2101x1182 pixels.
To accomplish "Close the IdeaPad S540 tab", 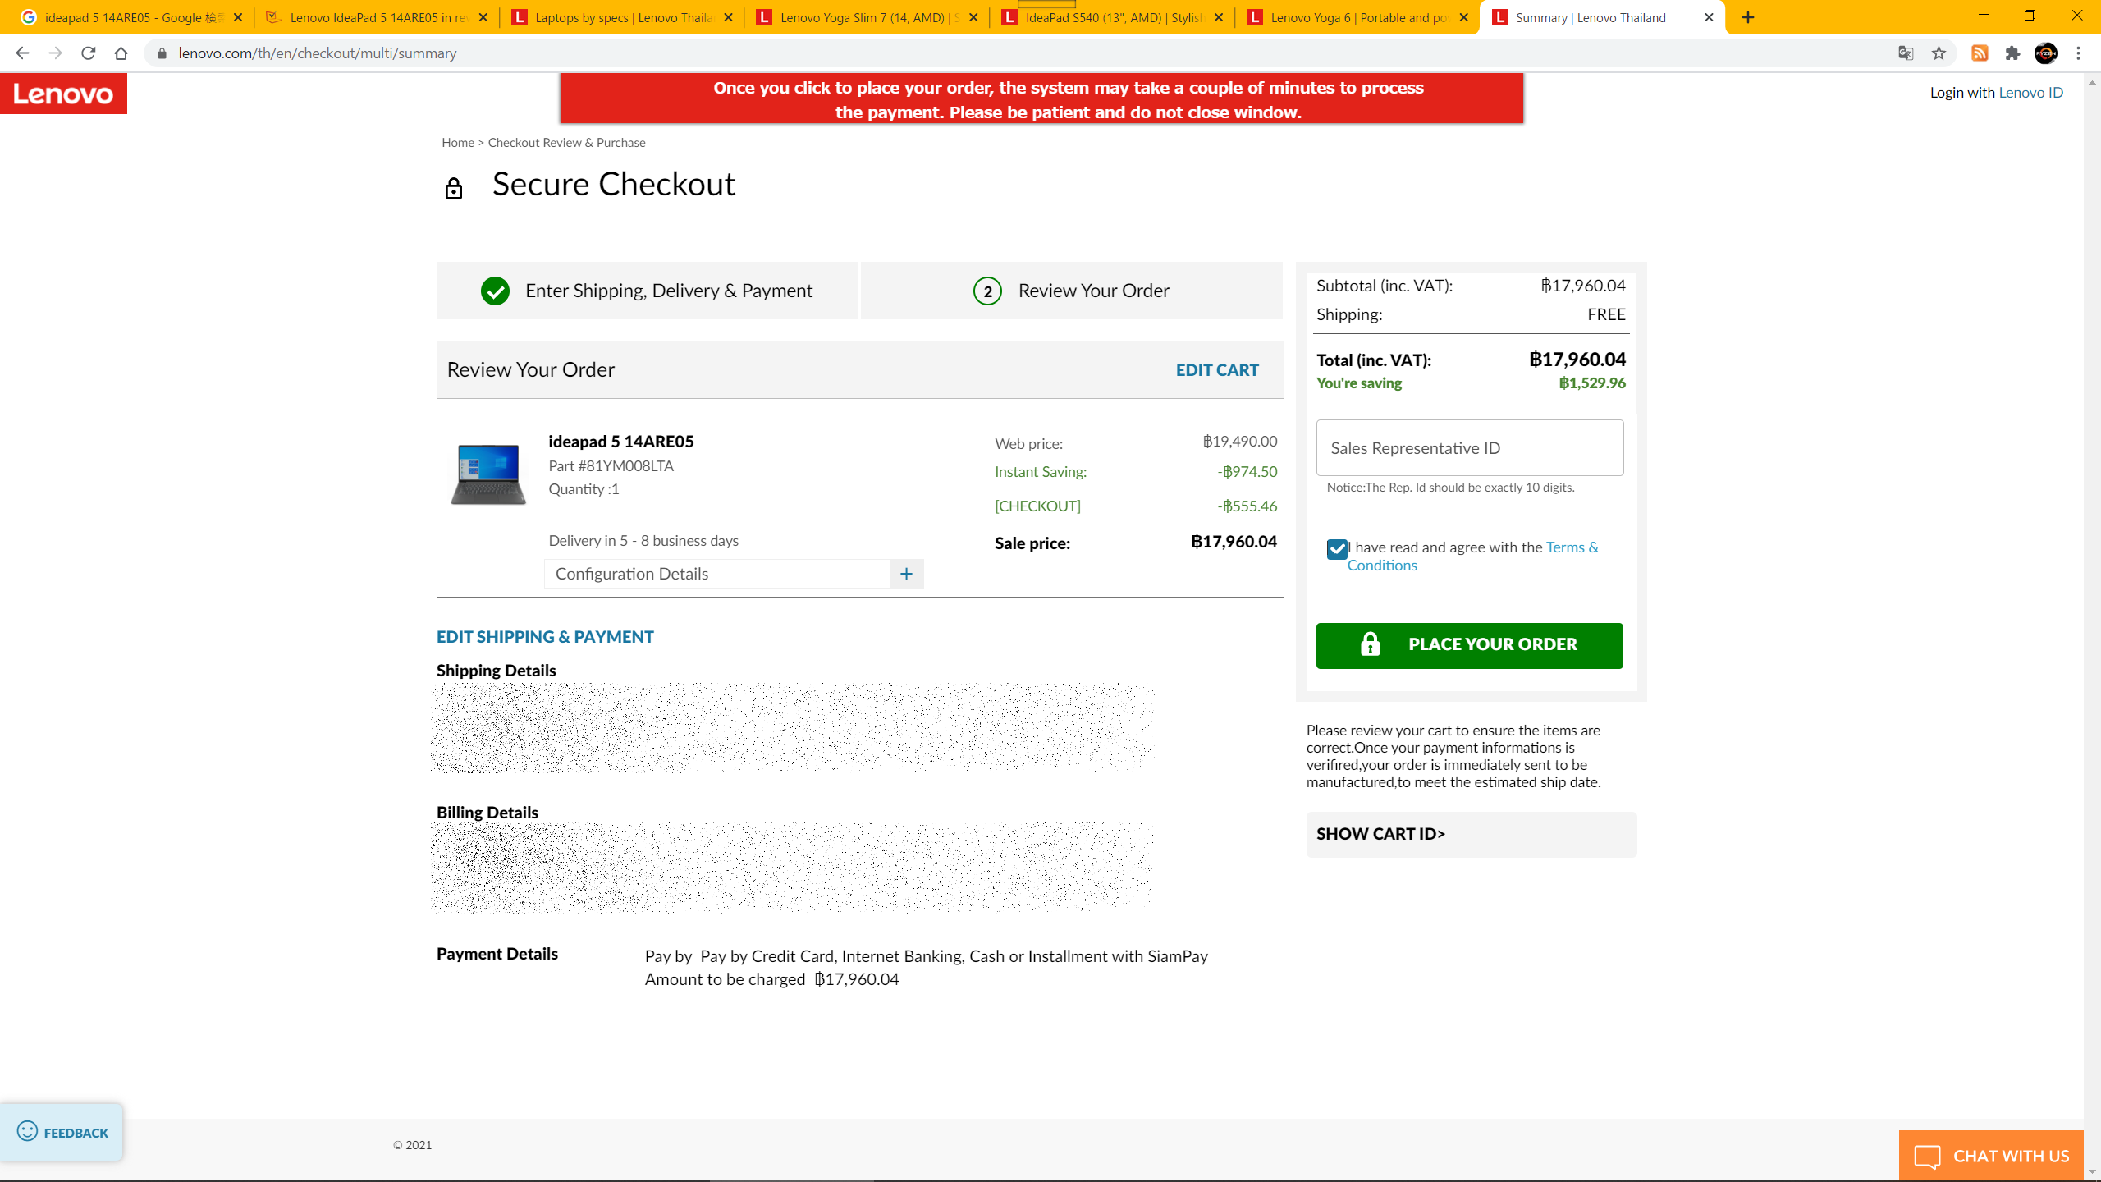I will coord(1219,17).
